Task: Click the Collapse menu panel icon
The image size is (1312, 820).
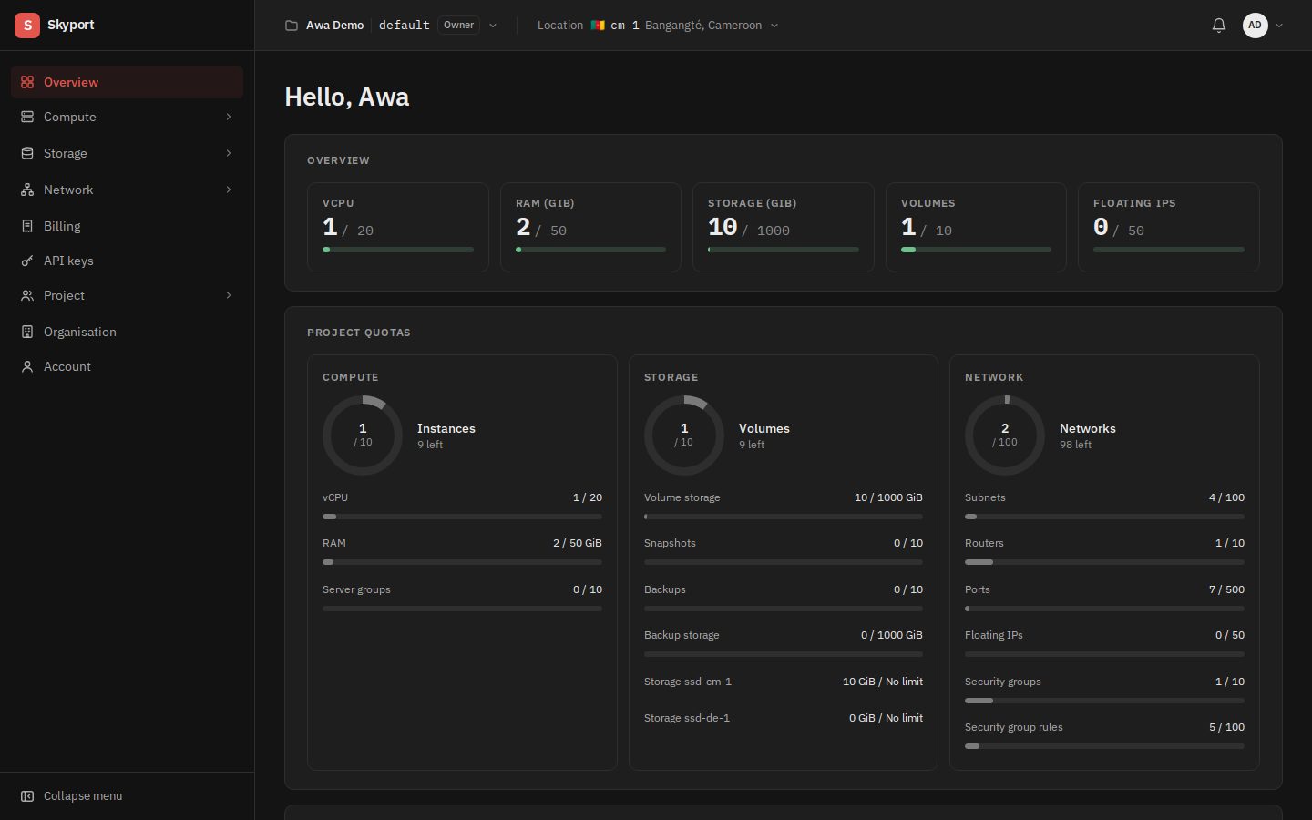Action: click(x=27, y=796)
